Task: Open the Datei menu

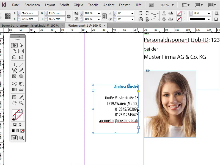Action: [16, 5]
